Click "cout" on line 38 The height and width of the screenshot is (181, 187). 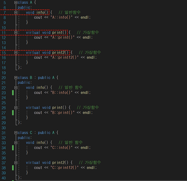tap(38, 168)
